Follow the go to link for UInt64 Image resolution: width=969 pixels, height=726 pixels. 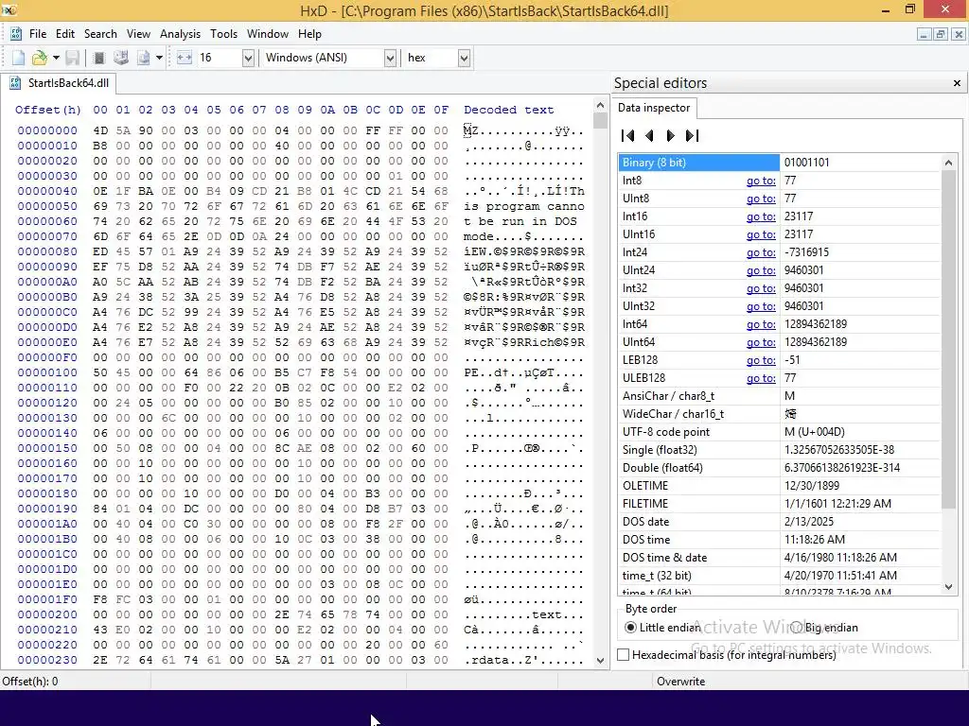point(761,342)
